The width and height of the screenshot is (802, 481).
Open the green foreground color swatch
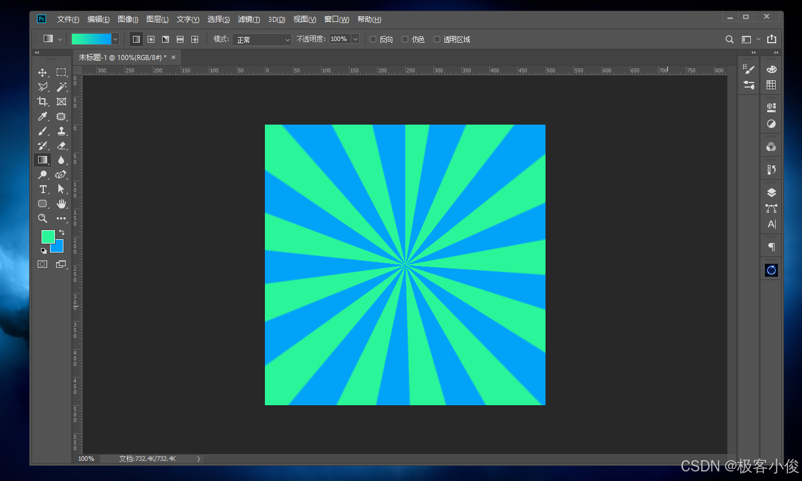coord(48,236)
